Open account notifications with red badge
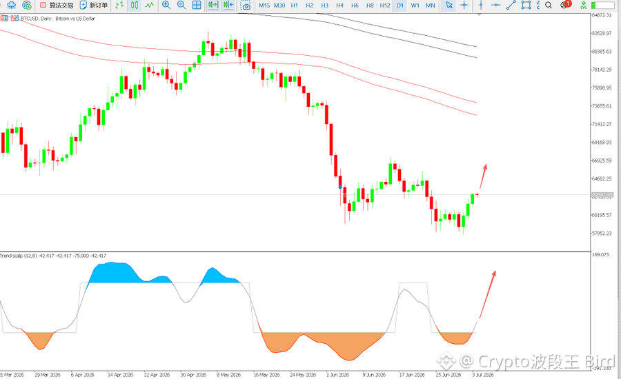 [566, 5]
